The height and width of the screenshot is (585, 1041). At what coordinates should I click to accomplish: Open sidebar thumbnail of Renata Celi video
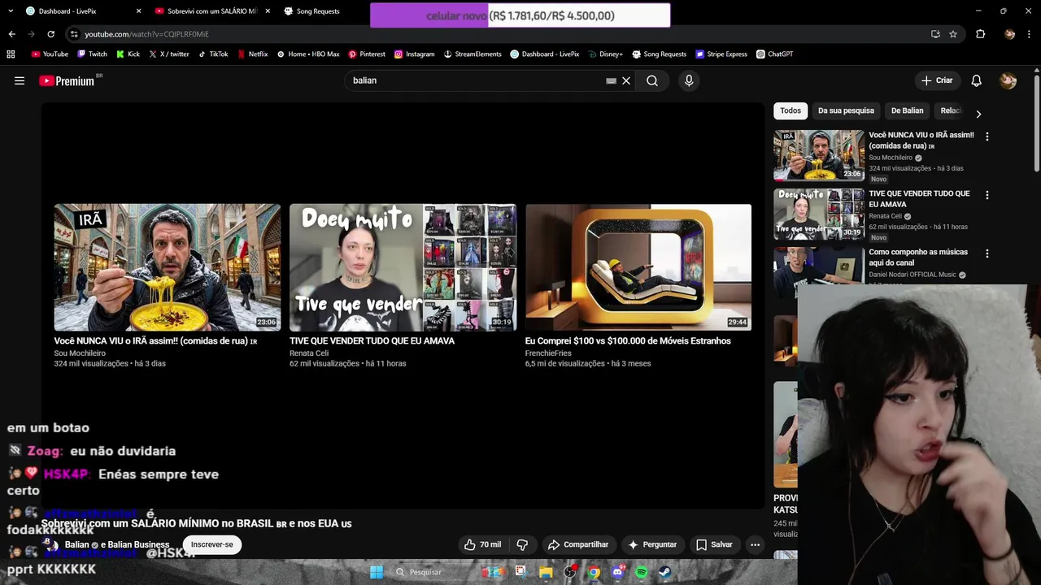coord(819,214)
